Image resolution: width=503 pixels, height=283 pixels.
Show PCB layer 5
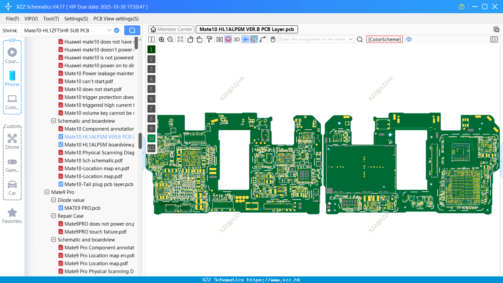[151, 89]
